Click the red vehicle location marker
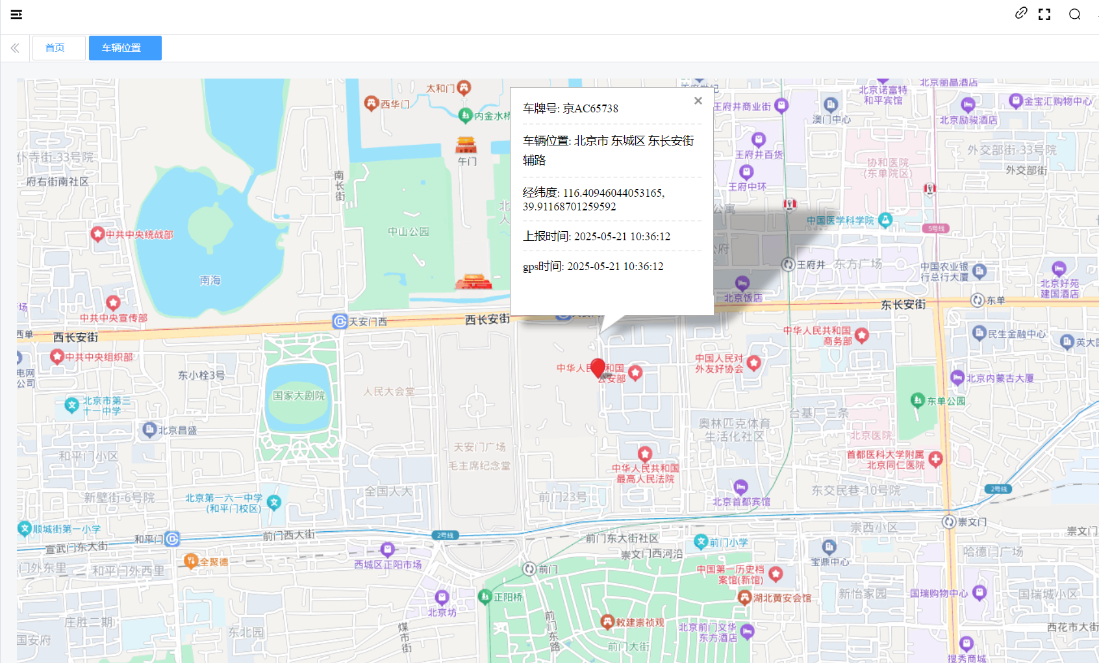The image size is (1099, 663). 598,369
